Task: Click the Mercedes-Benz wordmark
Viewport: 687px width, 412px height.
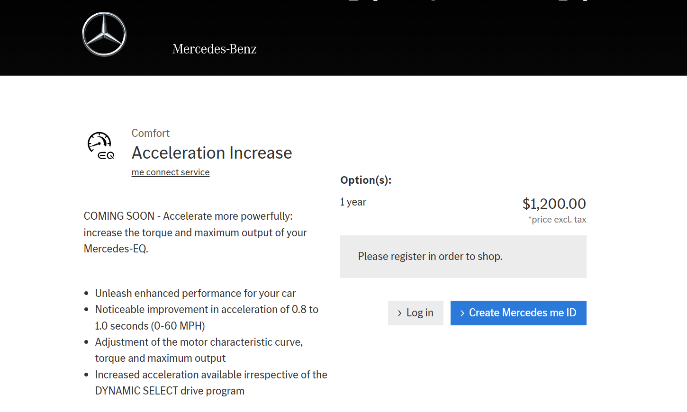Action: 215,49
